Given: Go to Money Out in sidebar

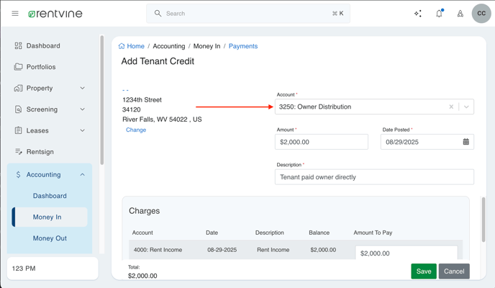Looking at the screenshot, I should (x=50, y=238).
